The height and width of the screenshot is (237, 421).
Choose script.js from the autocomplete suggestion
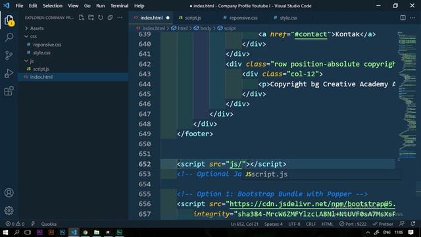point(322,174)
